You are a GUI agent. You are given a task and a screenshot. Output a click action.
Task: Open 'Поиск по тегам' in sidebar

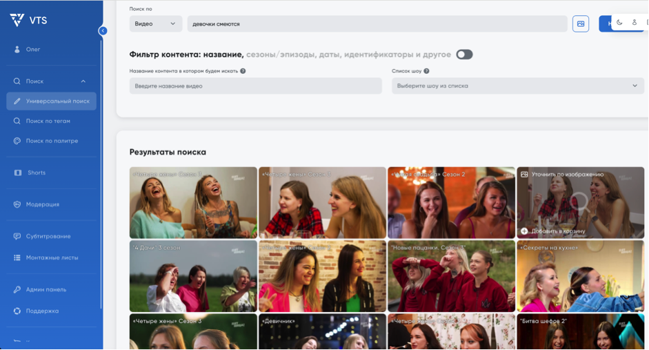(48, 121)
